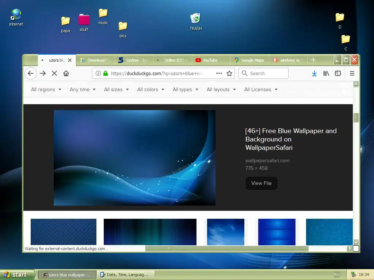
Task: Expand the All layouts filter
Action: (x=221, y=90)
